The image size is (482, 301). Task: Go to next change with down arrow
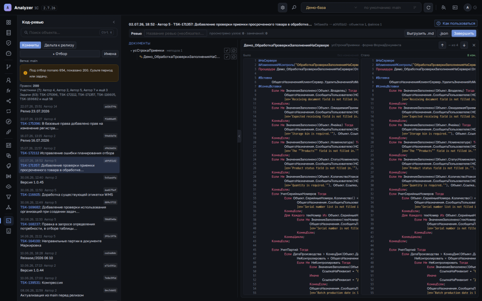point(464,45)
